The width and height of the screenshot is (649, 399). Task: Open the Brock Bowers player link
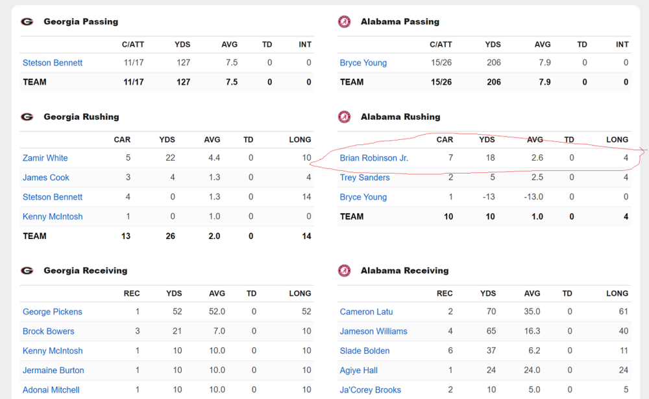pyautogui.click(x=48, y=331)
